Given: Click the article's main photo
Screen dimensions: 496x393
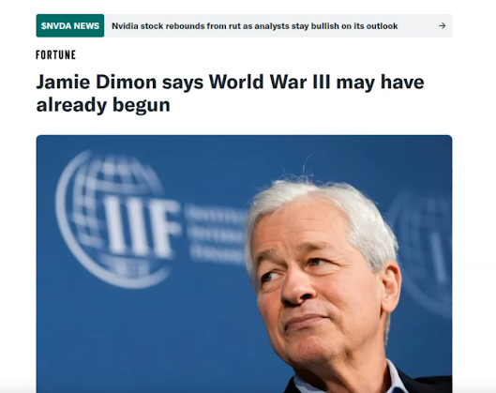Looking at the screenshot, I should click(x=244, y=264).
